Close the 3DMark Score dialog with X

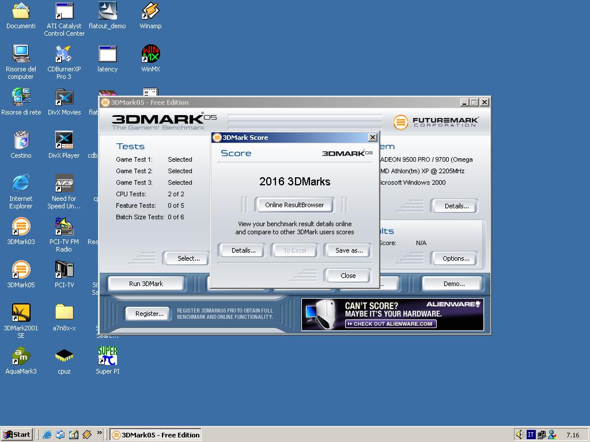click(x=373, y=138)
